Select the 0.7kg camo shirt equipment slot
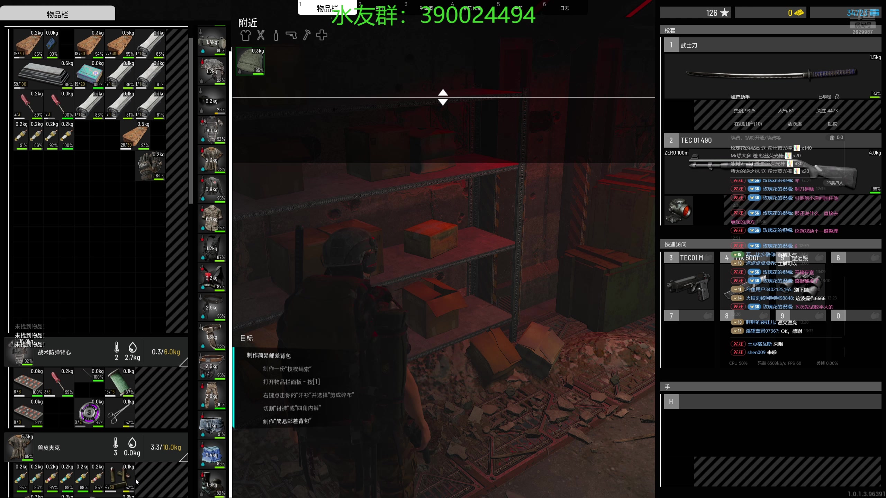The image size is (886, 498). [x=212, y=219]
